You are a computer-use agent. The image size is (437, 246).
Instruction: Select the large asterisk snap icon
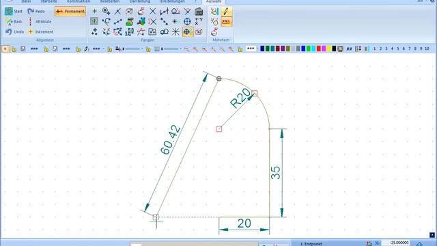tap(175, 32)
